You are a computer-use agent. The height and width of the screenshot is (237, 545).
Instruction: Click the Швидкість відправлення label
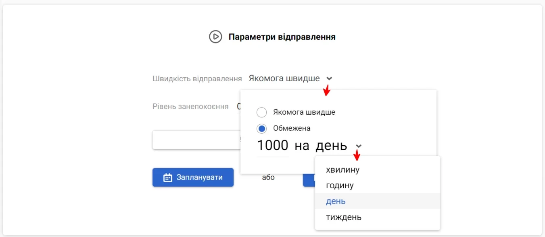tap(197, 79)
